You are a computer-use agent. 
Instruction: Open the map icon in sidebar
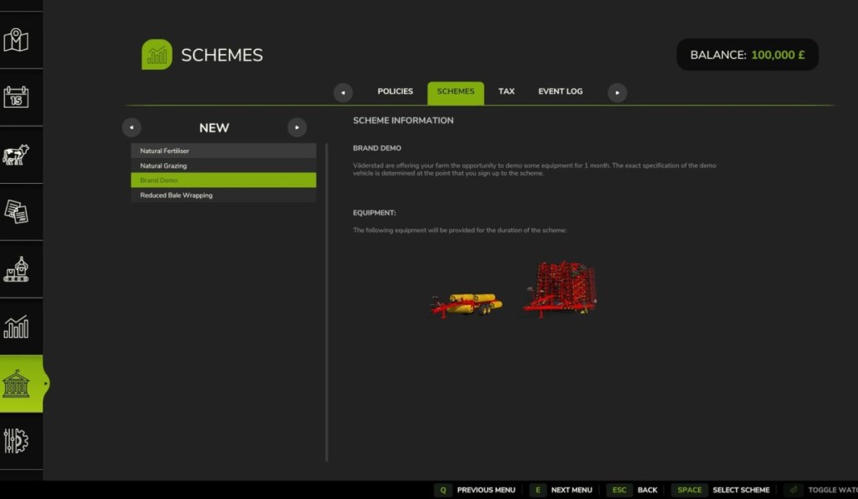[x=16, y=40]
